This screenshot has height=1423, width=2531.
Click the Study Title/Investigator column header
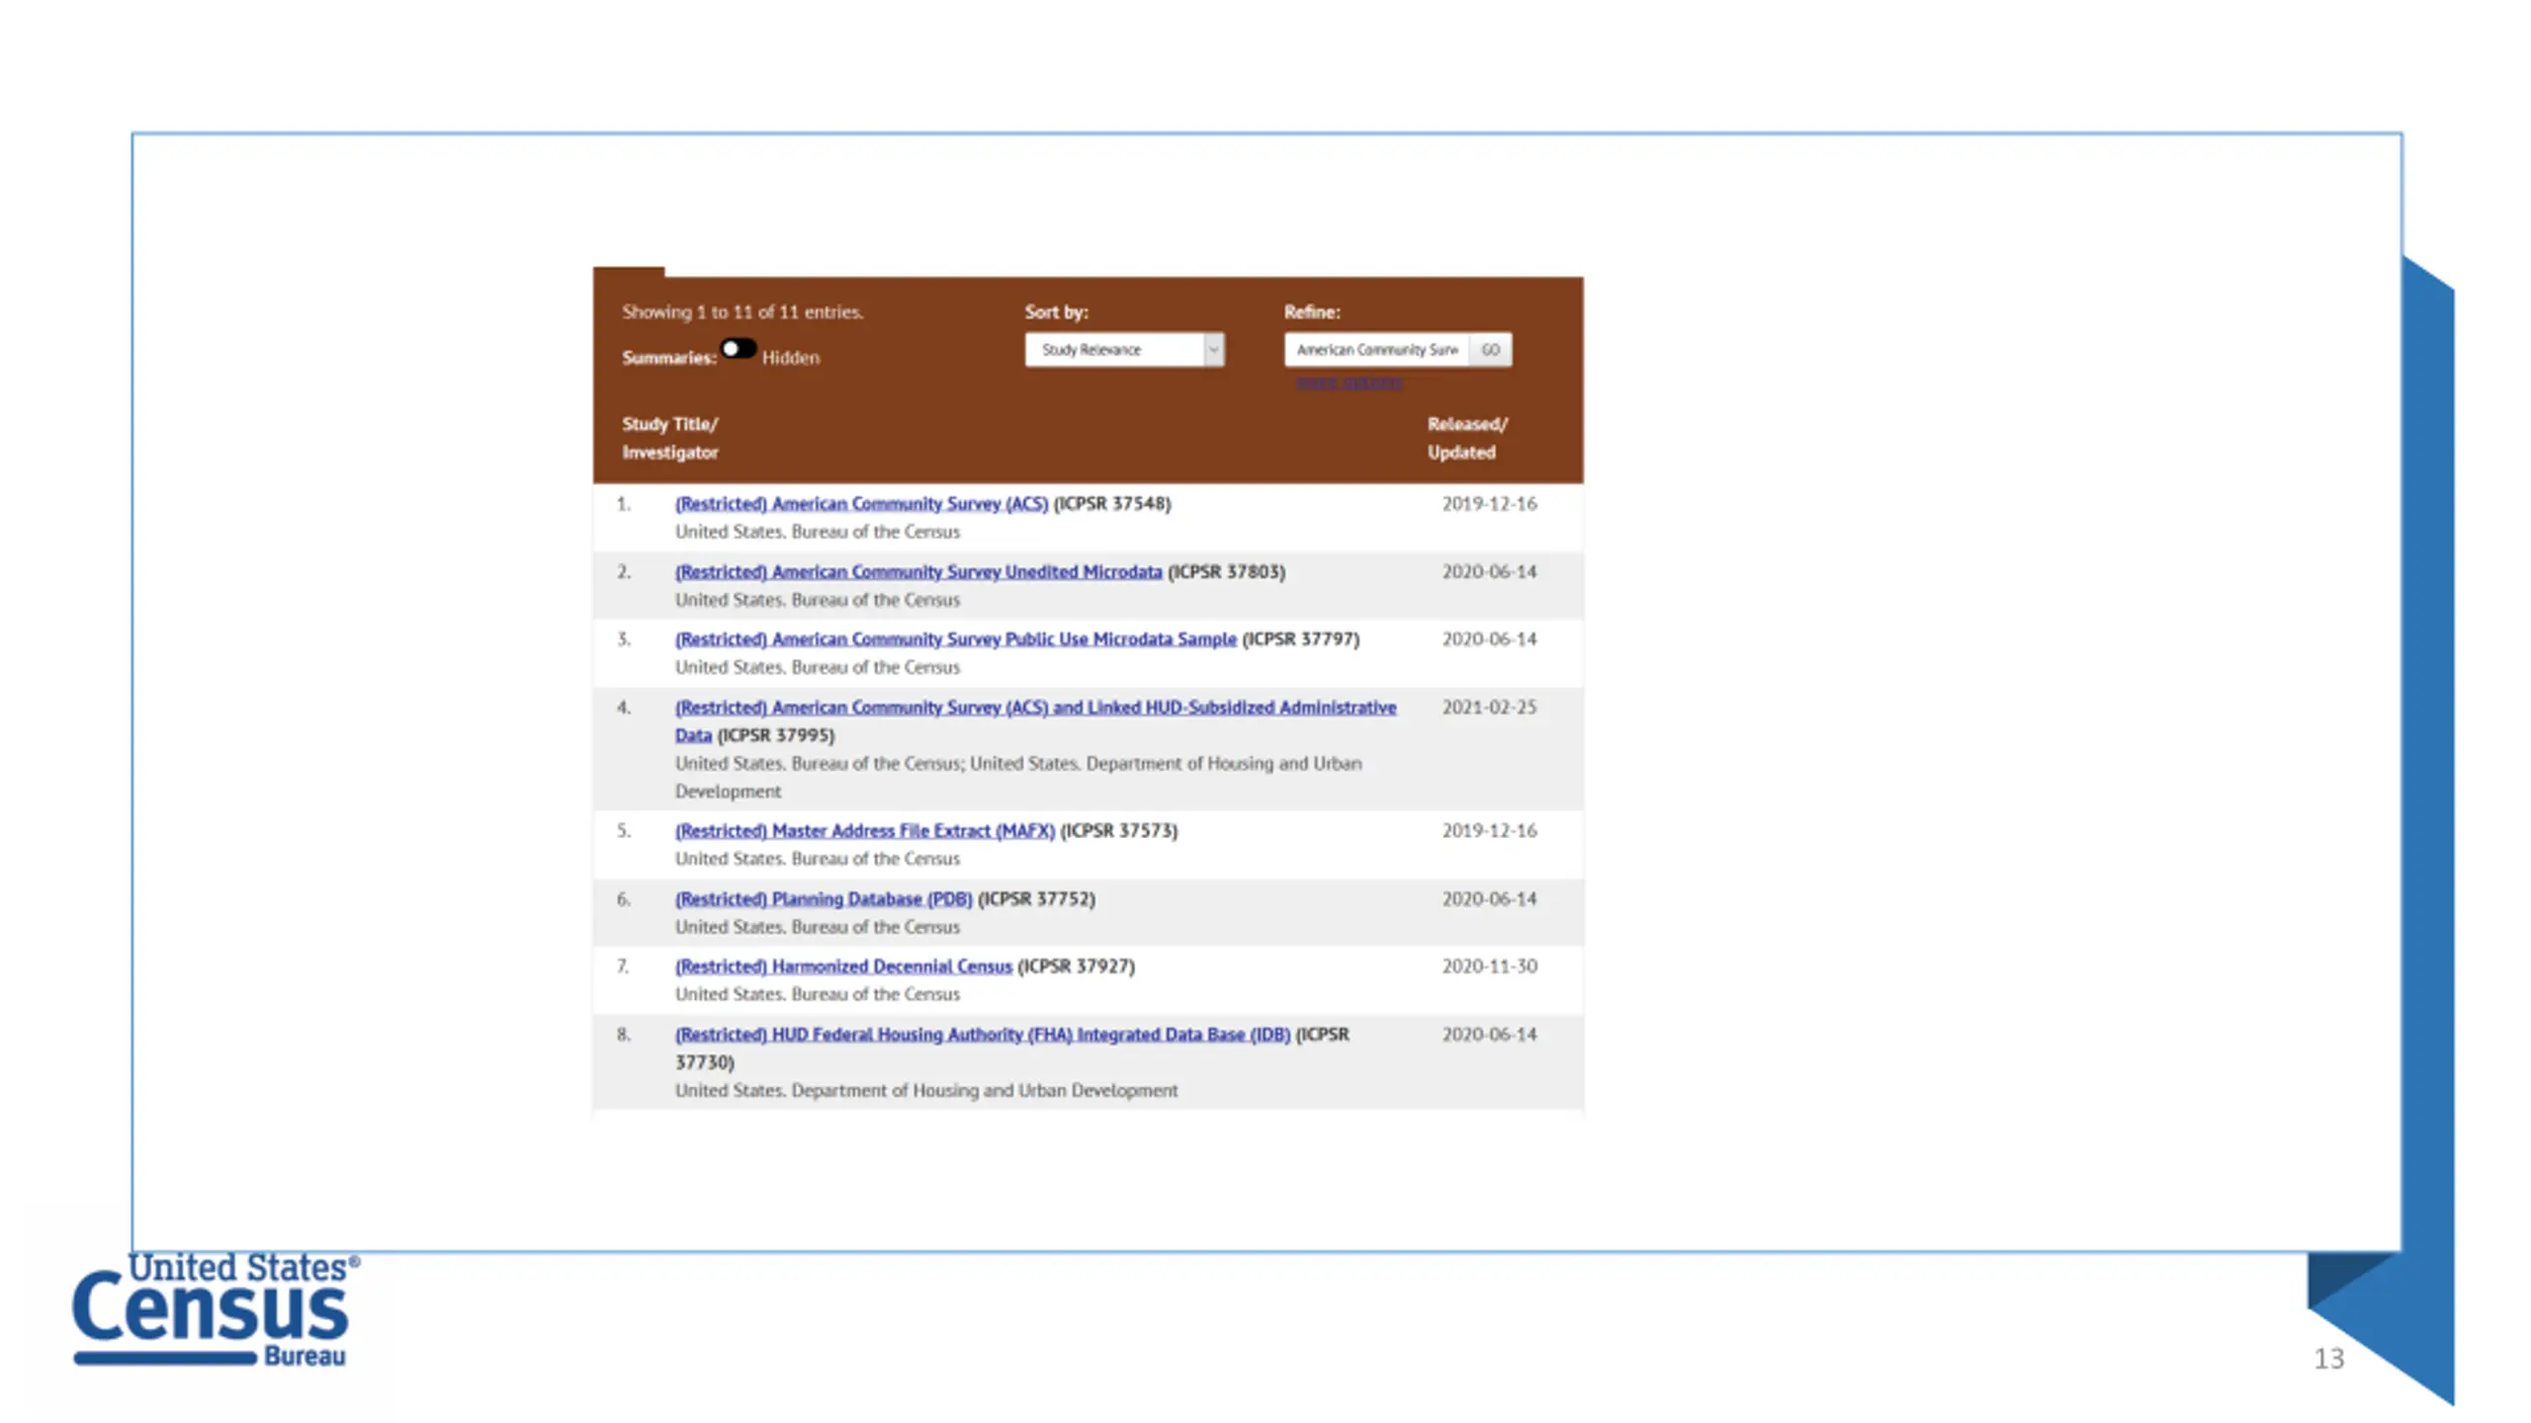(670, 438)
